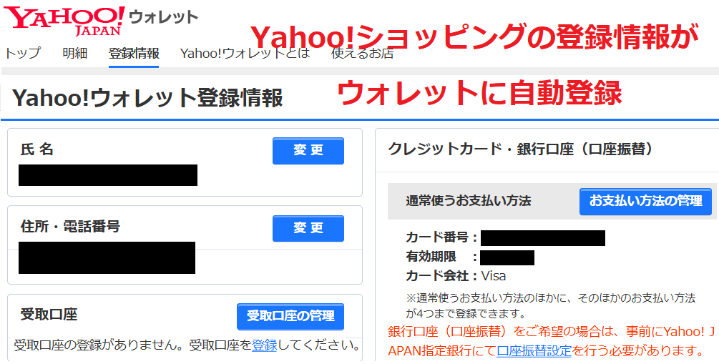Click 変更 button for 住所・電話番号
Viewport: 719px width, 364px height.
(x=308, y=228)
